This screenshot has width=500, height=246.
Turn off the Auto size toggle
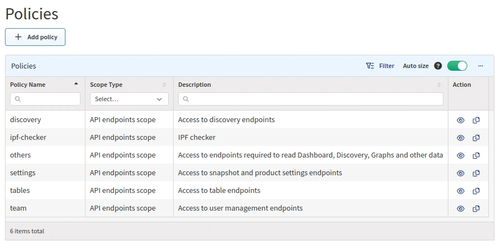click(x=457, y=66)
